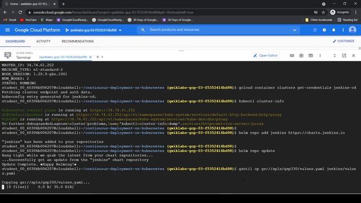Viewport: 361px width, 203px height.
Task: Activate Cloud Shell icon in top bar
Action: click(x=315, y=30)
